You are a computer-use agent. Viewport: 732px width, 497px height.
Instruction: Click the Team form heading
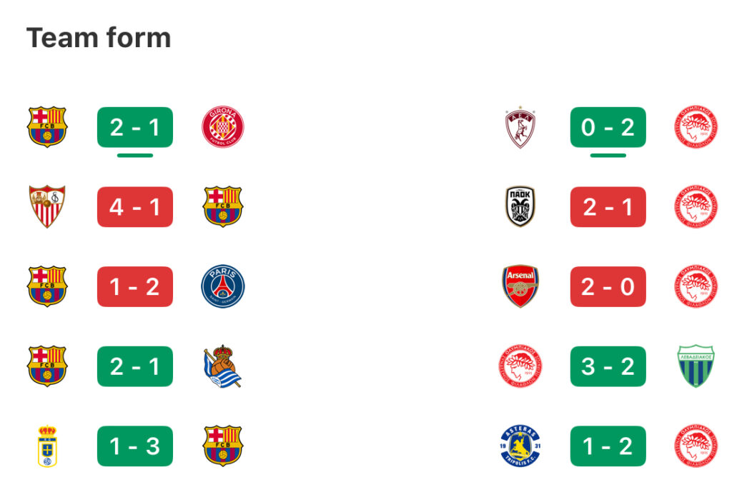pos(99,38)
